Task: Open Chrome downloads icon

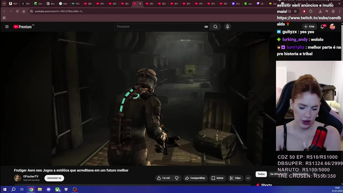Action: (x=320, y=11)
